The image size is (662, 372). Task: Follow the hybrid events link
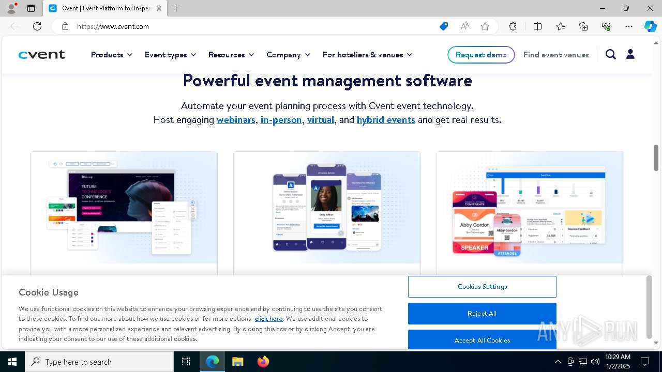coord(386,120)
